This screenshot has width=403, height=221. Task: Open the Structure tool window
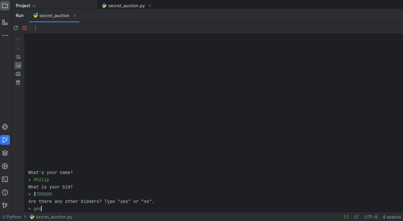(5, 22)
